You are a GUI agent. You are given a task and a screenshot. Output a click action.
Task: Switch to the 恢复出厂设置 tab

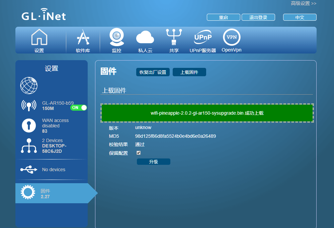pos(153,72)
